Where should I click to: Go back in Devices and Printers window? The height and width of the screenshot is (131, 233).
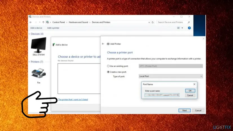[x=31, y=22]
